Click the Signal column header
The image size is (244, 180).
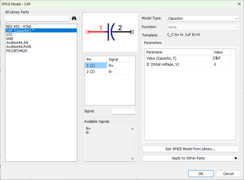pos(118,60)
